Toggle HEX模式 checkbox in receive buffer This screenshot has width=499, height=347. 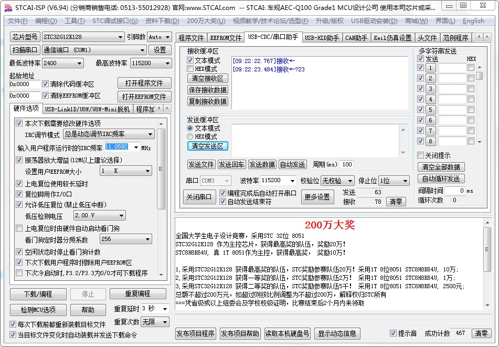[x=190, y=69]
